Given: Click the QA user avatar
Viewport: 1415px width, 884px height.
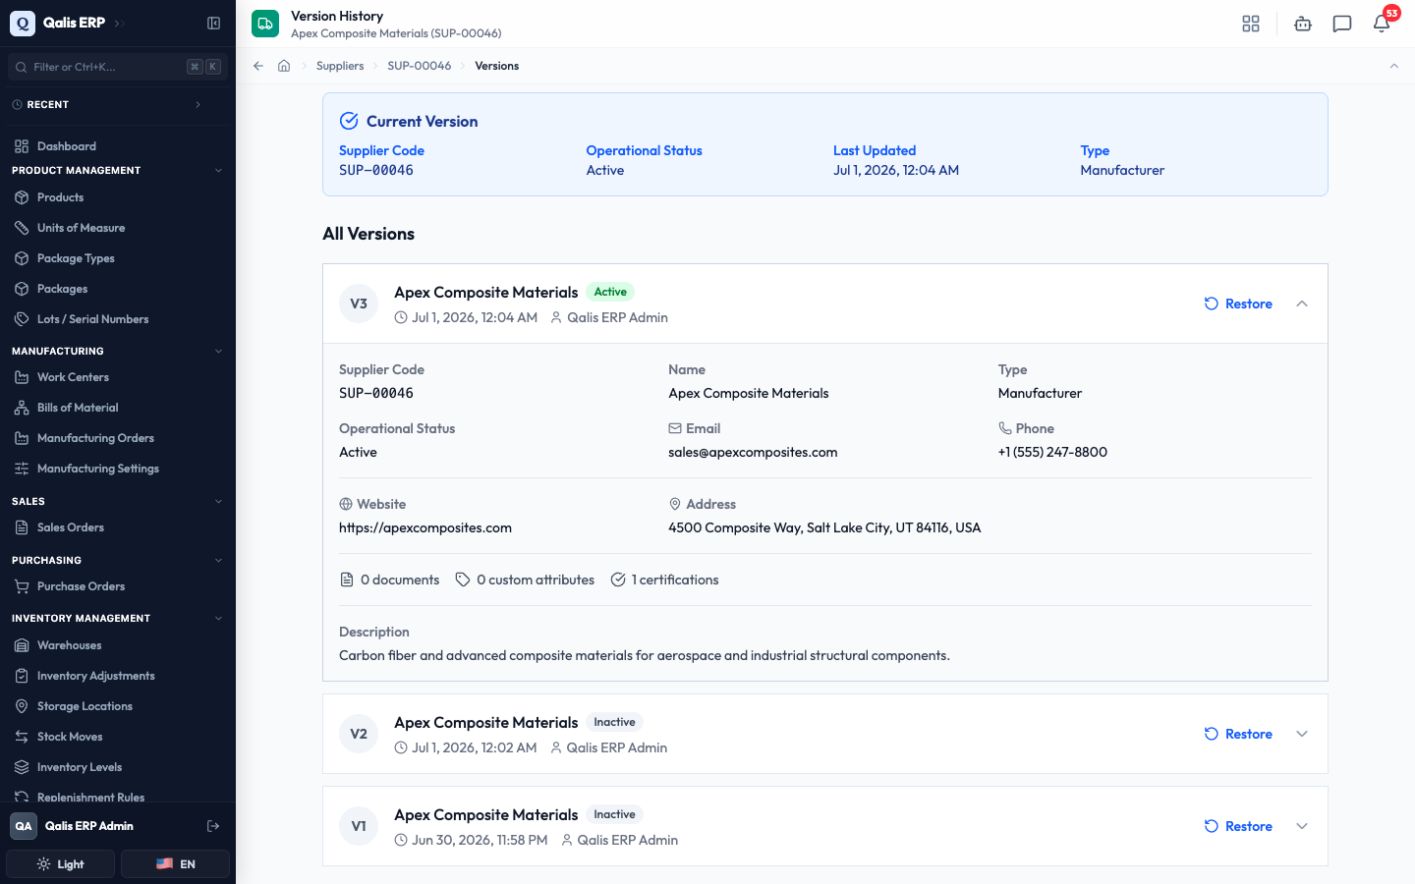Looking at the screenshot, I should (24, 826).
